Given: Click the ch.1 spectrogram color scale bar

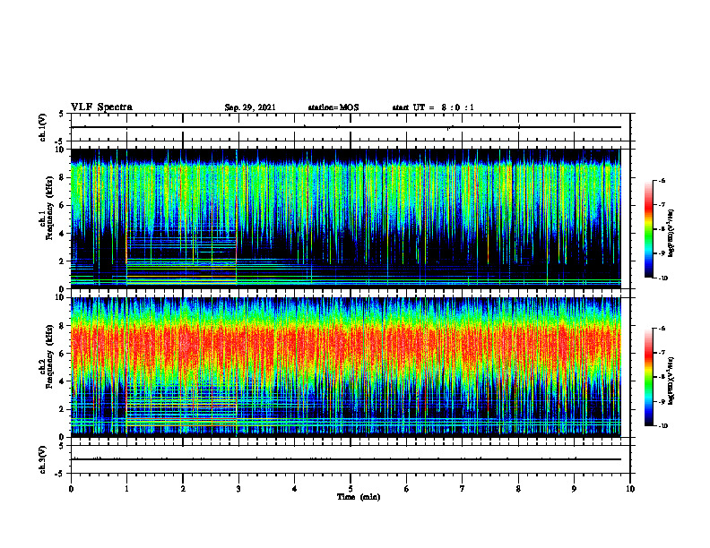Looking at the screenshot, I should (x=649, y=229).
